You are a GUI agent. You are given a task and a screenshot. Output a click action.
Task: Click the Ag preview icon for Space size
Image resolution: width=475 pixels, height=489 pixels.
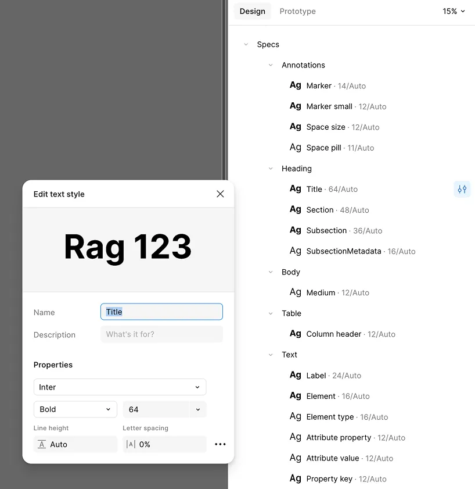[x=296, y=127]
